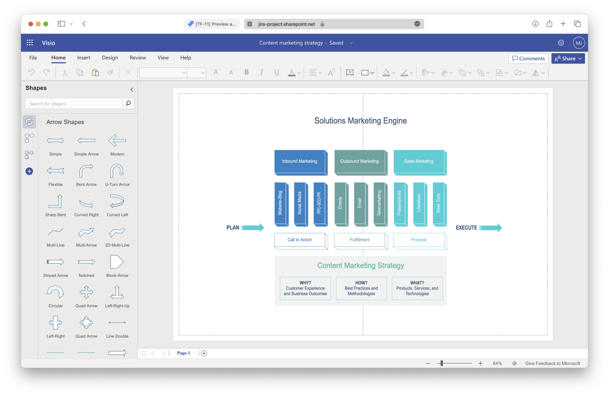609x396 pixels.
Task: Switch to the Design tab
Action: tap(110, 58)
